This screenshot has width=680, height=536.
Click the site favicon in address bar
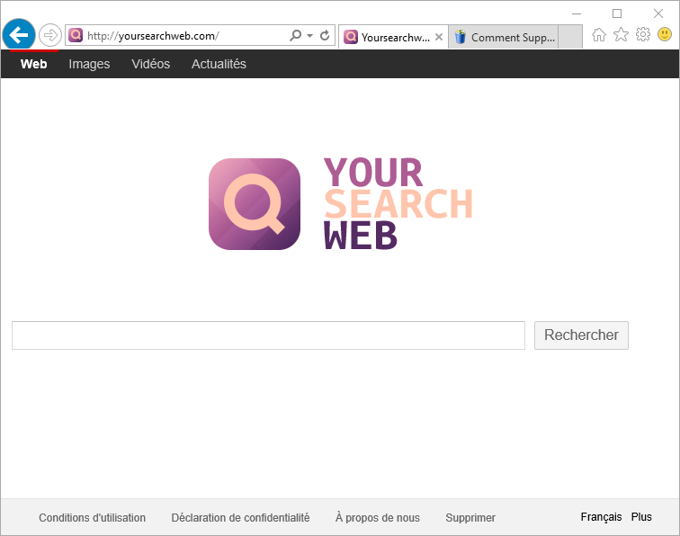(x=76, y=35)
